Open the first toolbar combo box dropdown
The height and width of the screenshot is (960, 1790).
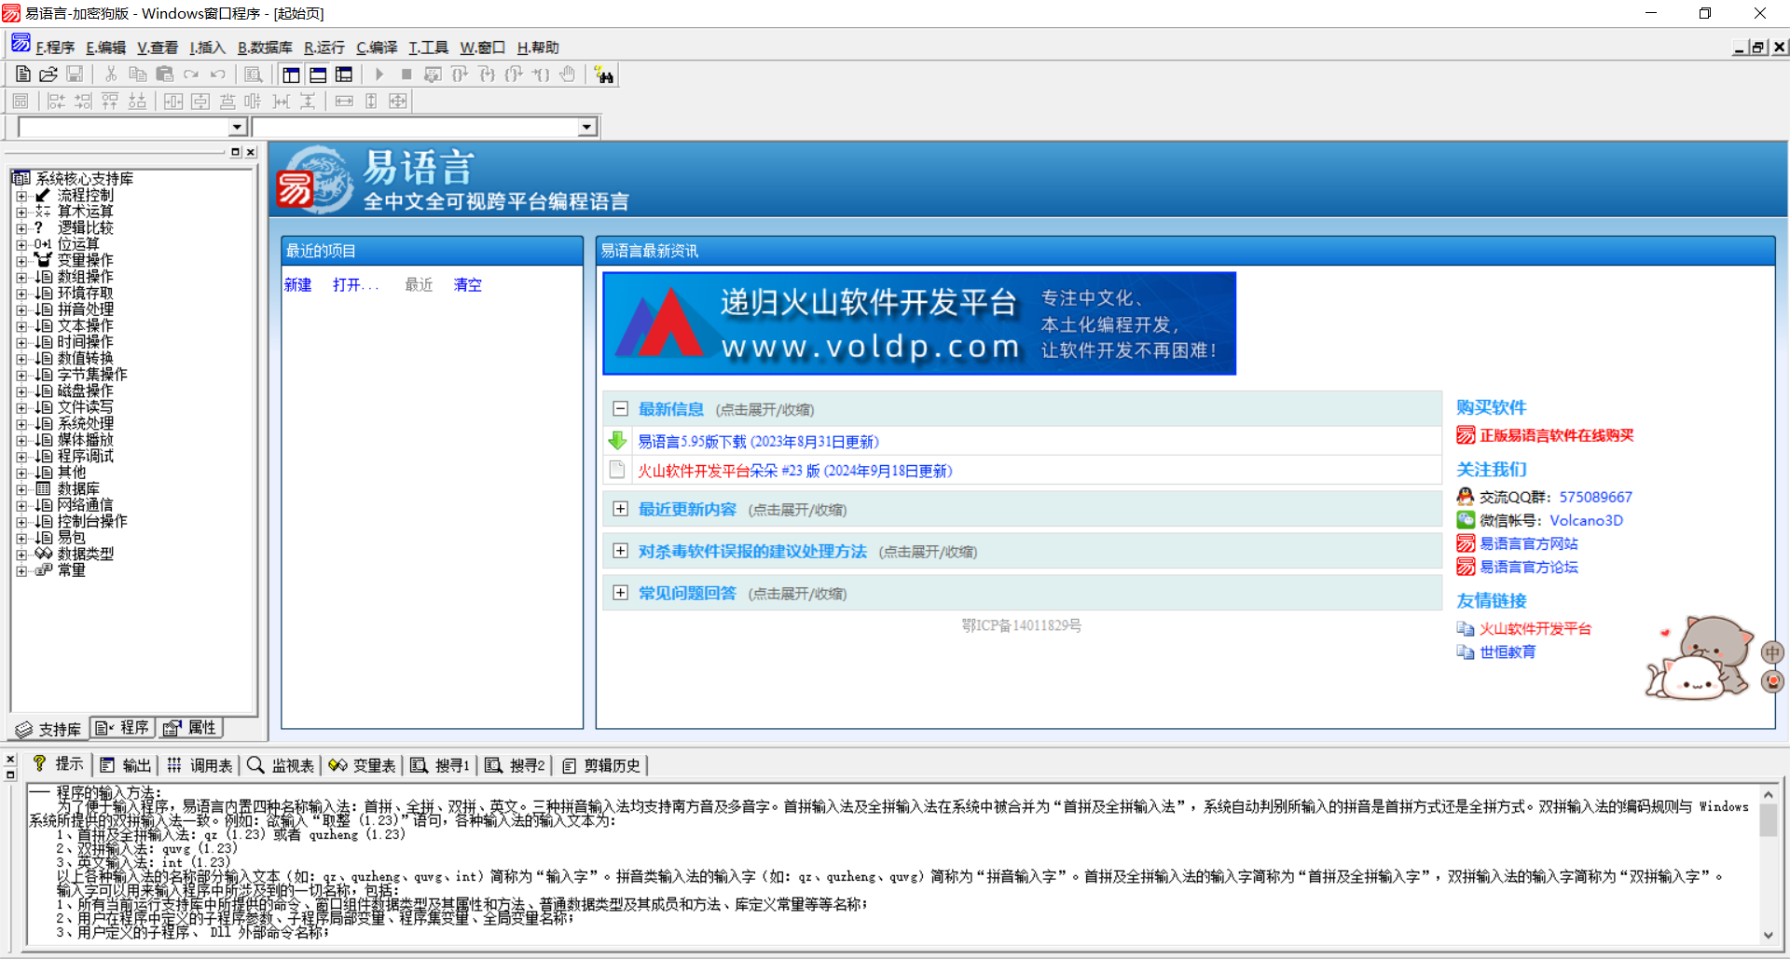pyautogui.click(x=237, y=127)
